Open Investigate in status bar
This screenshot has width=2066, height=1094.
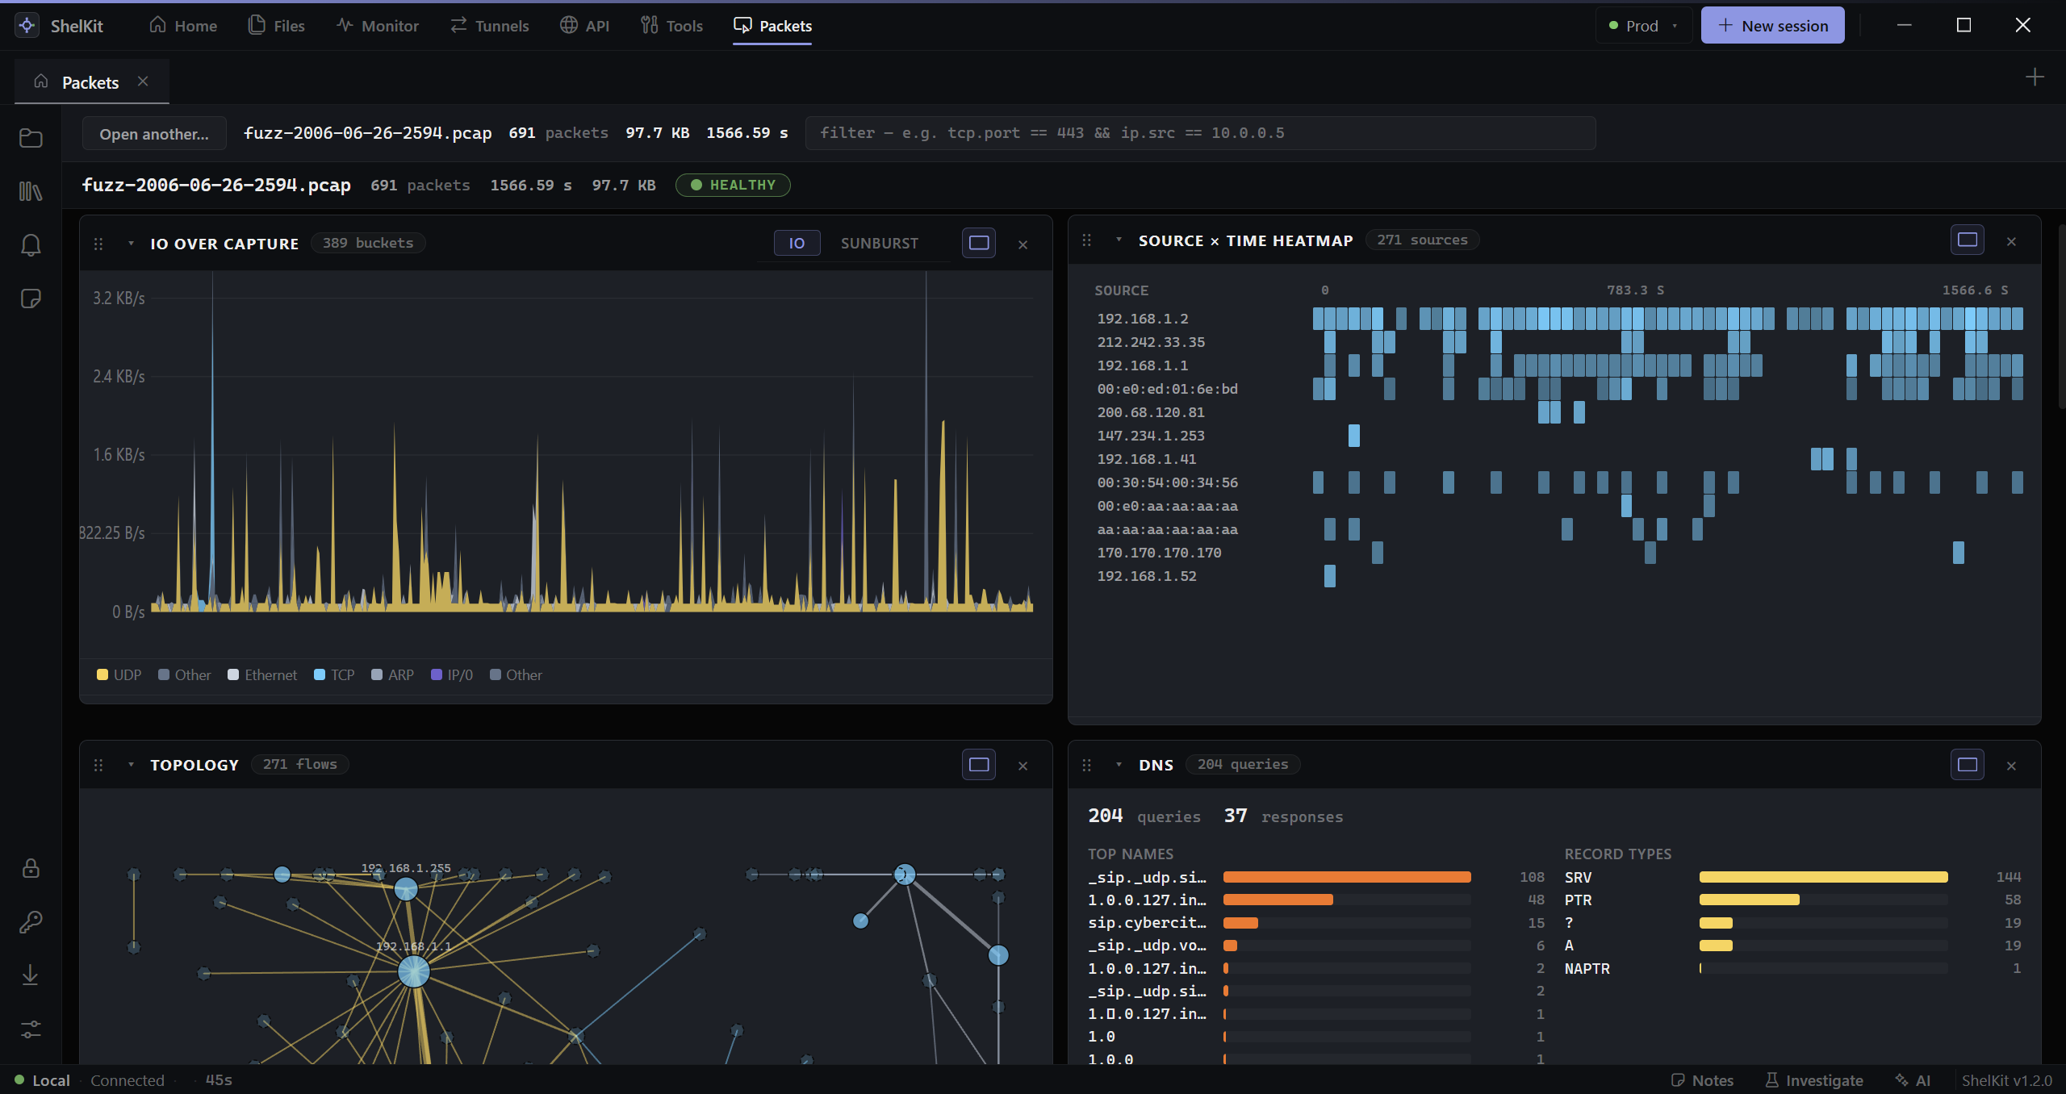(1813, 1080)
